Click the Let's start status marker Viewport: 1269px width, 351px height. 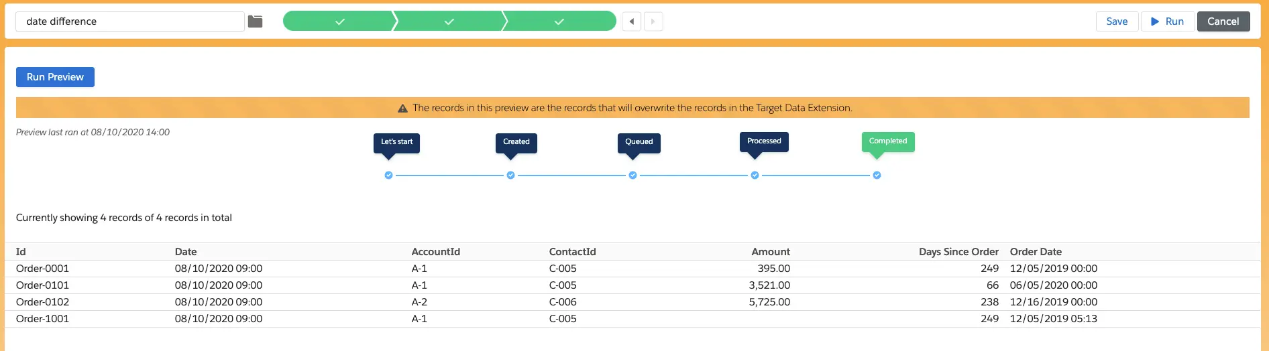[x=396, y=142]
